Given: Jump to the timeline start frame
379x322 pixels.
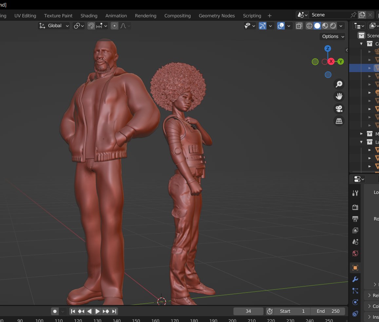Looking at the screenshot, I should pyautogui.click(x=73, y=312).
